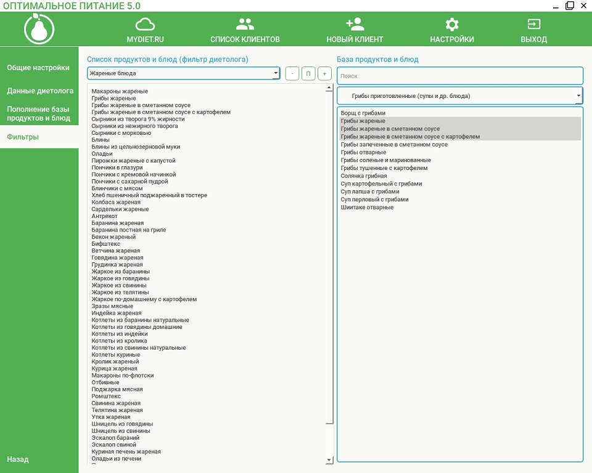This screenshot has height=473, width=592.
Task: Select 'Котлеты из кролика' item
Action: tap(119, 341)
